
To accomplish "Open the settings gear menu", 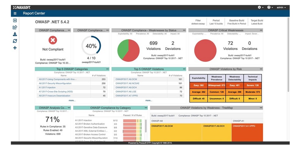I will tap(260, 7).
